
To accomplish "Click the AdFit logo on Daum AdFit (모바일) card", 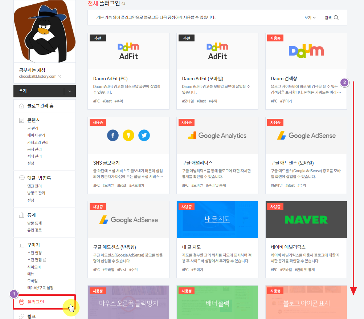I will pos(217,51).
